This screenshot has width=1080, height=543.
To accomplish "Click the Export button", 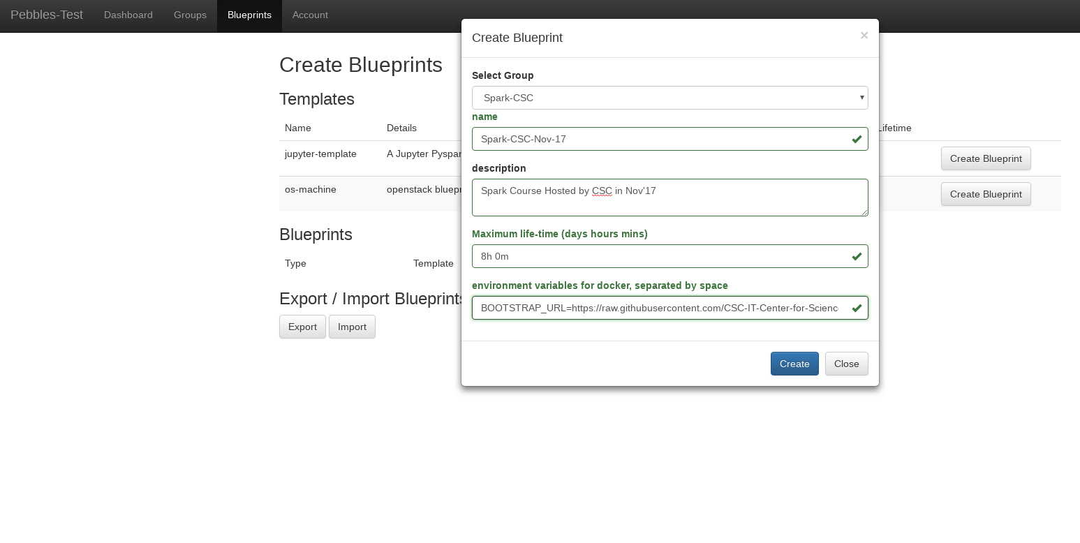I will (x=302, y=327).
